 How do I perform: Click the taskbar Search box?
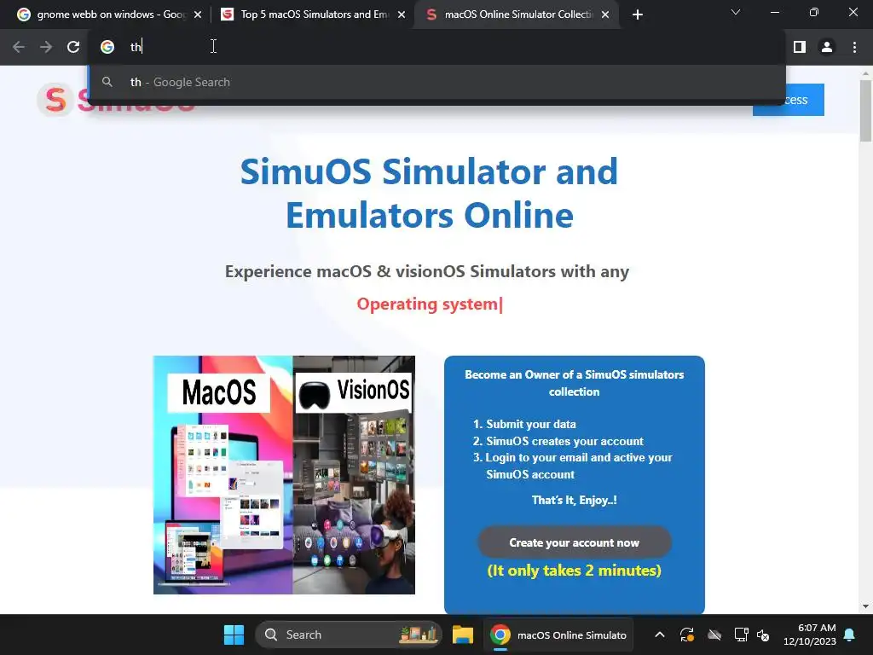tap(349, 635)
